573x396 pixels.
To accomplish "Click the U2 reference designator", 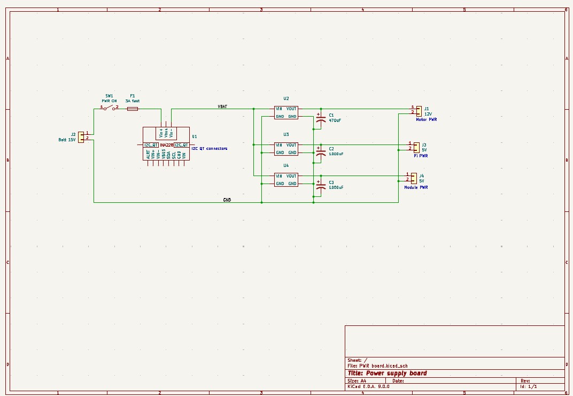I will pyautogui.click(x=286, y=98).
